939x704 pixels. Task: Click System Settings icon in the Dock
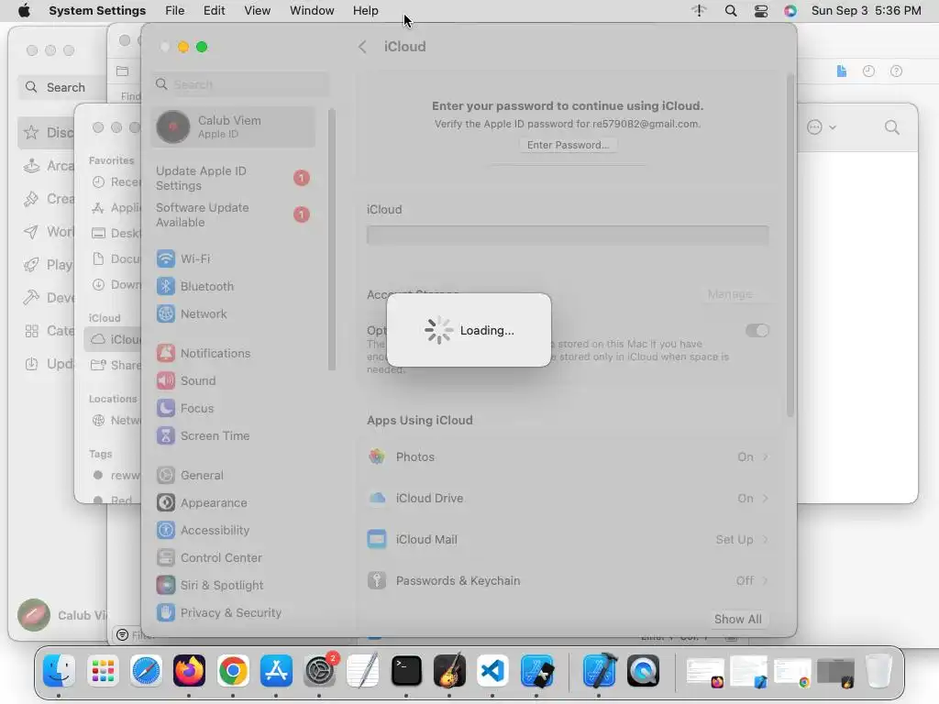click(320, 670)
